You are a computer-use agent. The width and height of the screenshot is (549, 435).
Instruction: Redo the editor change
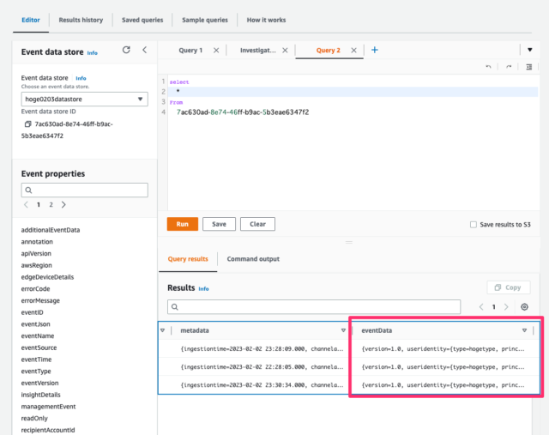tap(509, 67)
